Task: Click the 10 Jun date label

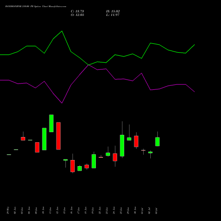Action: (x=43, y=210)
